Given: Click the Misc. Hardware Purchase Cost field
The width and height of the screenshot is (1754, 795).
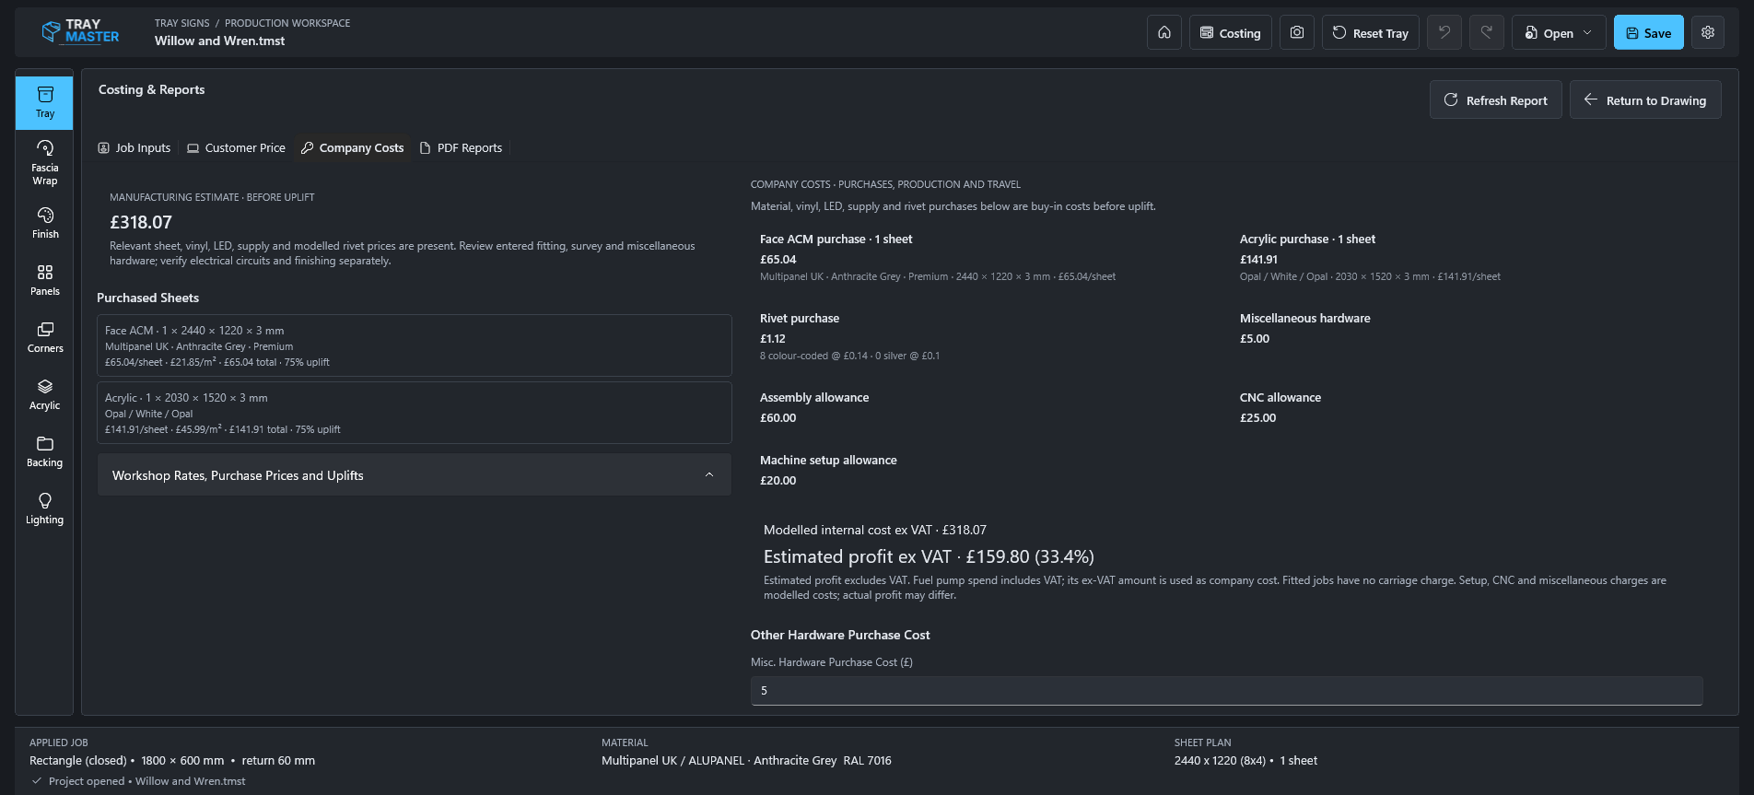Looking at the screenshot, I should [1226, 691].
